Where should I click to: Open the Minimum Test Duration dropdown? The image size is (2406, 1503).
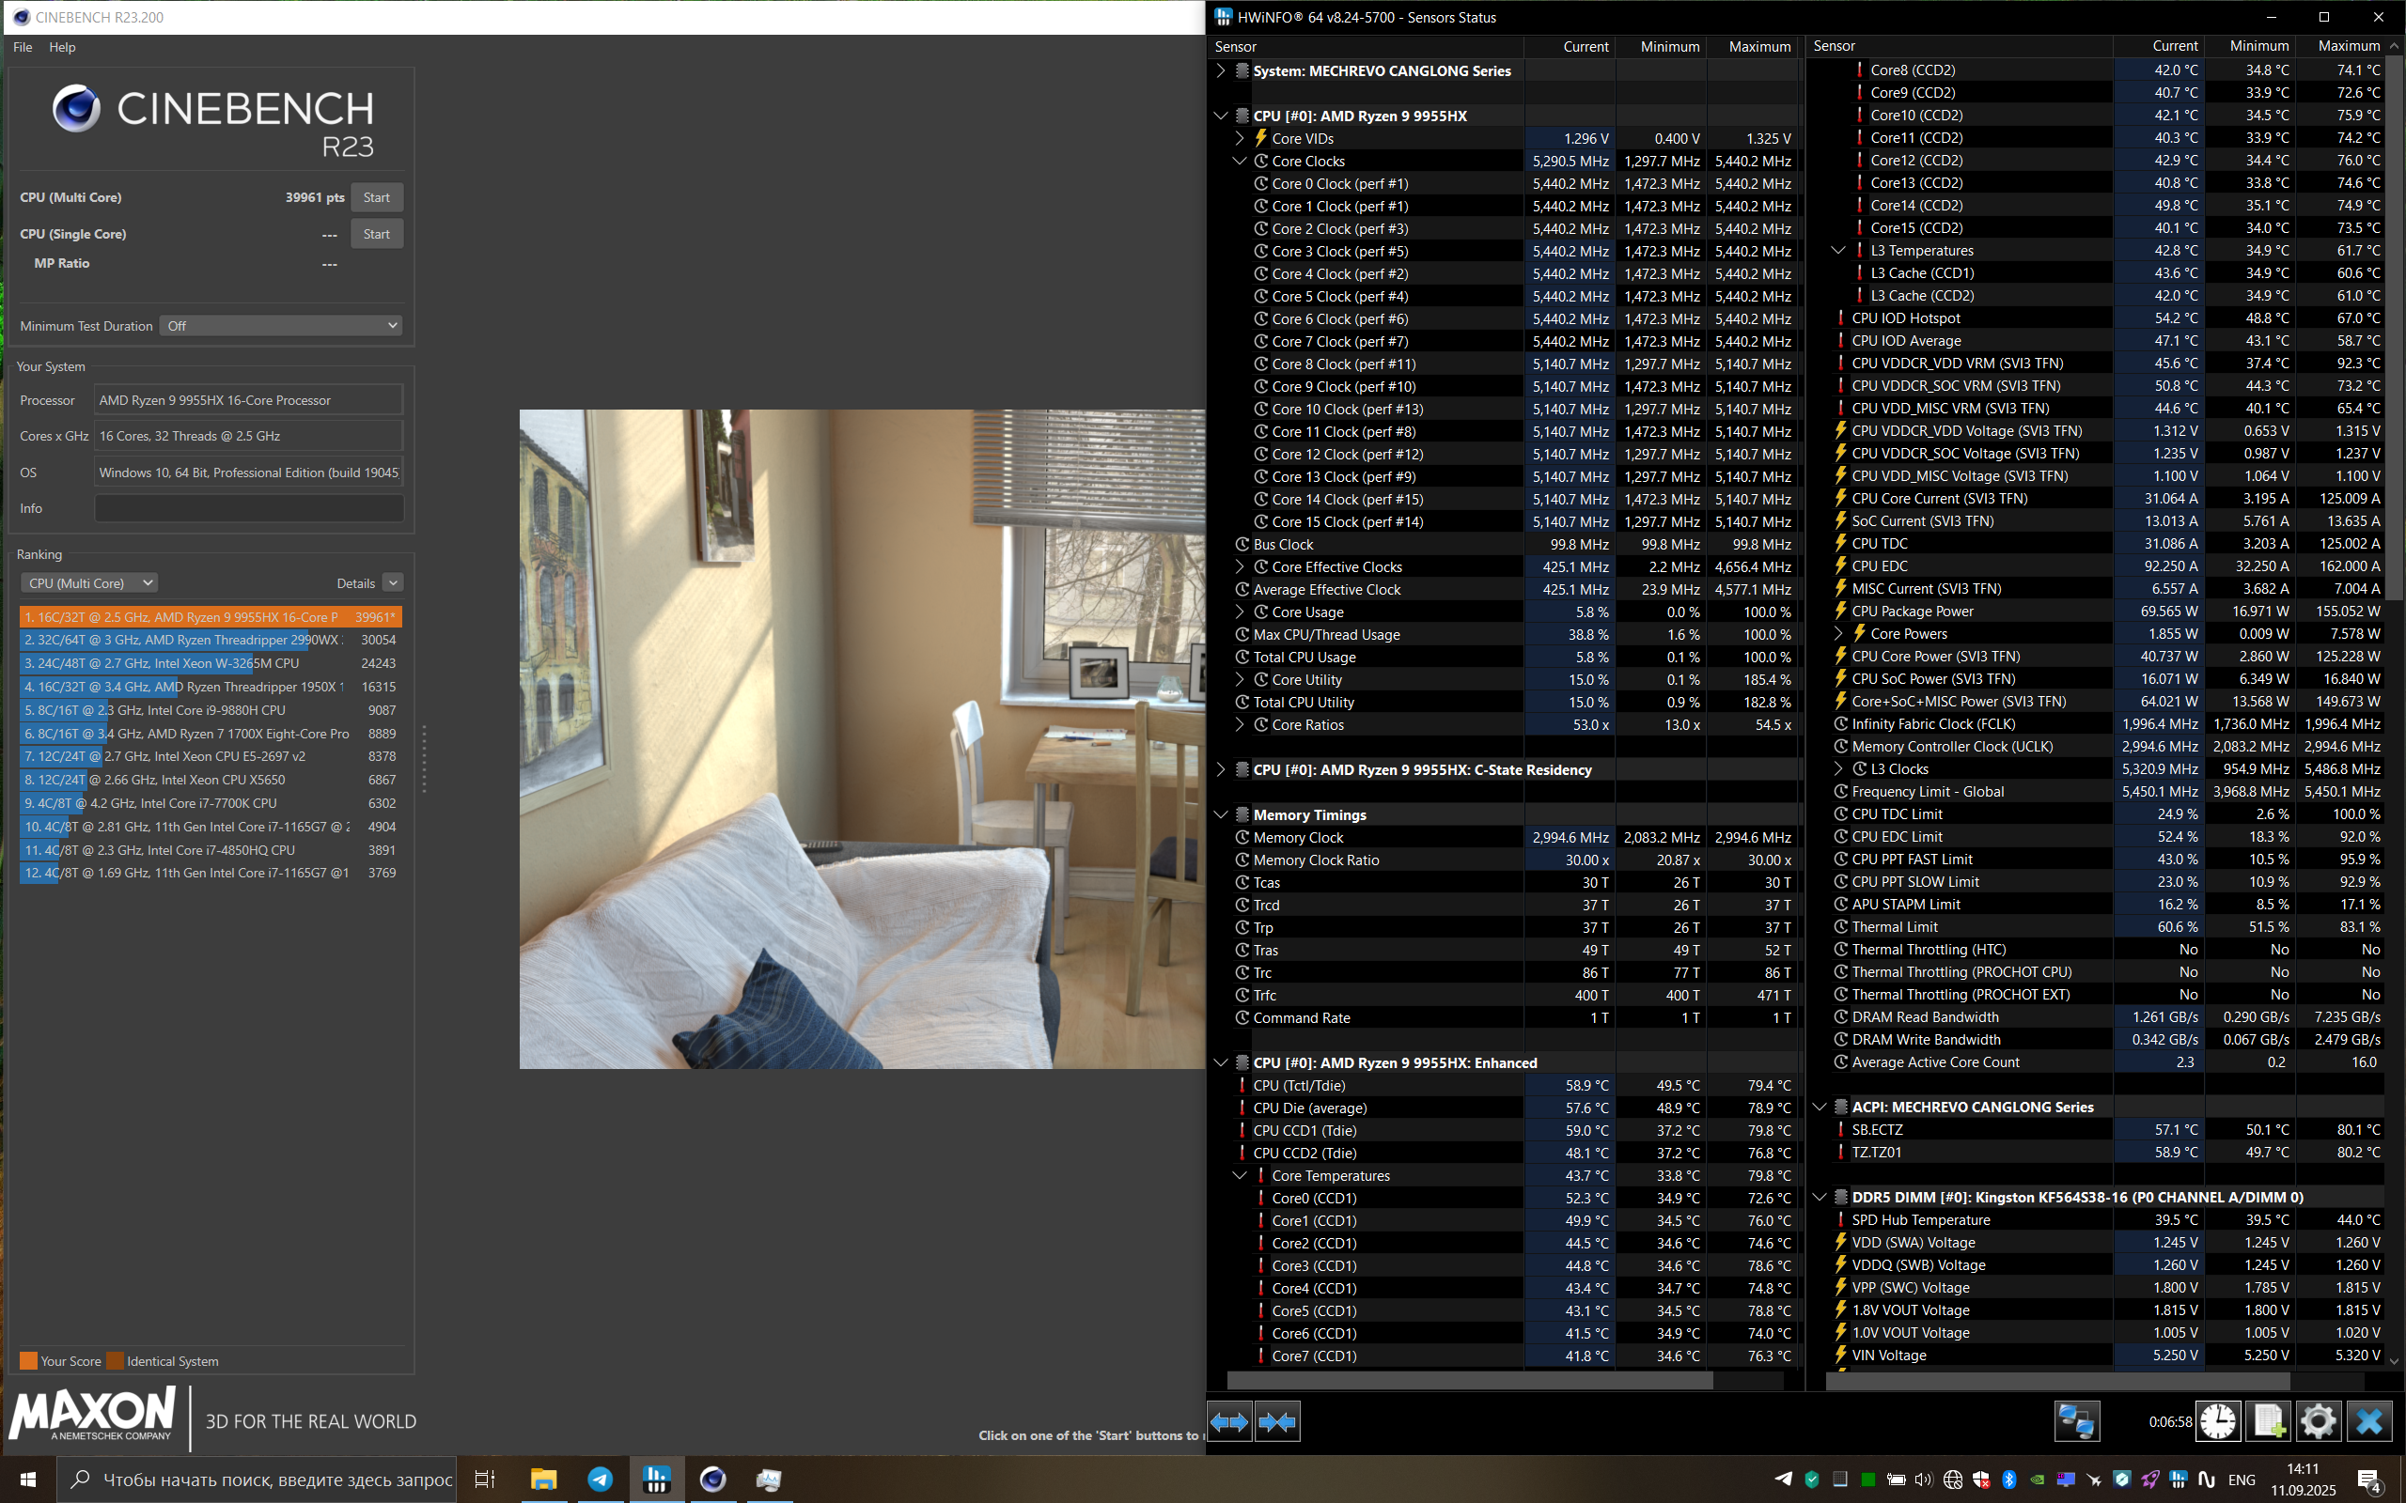coord(281,326)
